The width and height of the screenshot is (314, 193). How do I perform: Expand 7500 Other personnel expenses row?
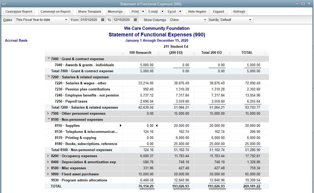[x=48, y=113]
